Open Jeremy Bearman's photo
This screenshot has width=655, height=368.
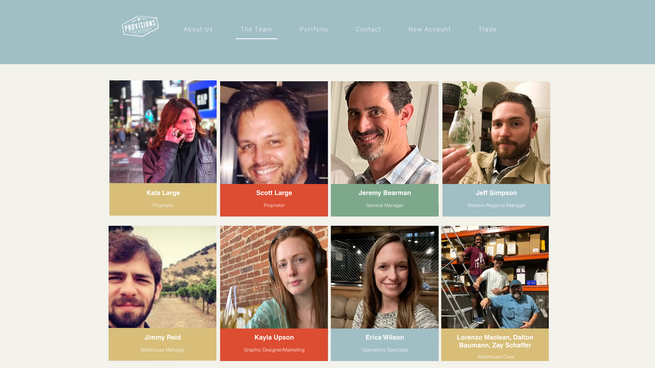tap(385, 133)
